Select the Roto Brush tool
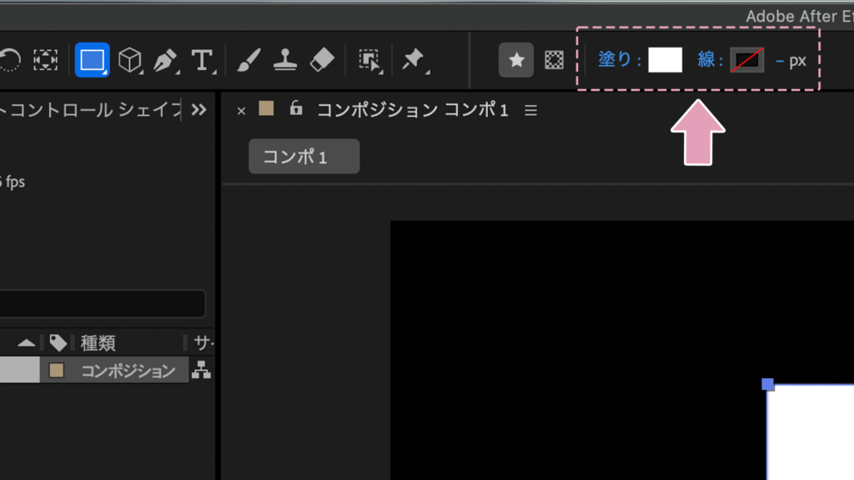This screenshot has height=480, width=854. [369, 60]
